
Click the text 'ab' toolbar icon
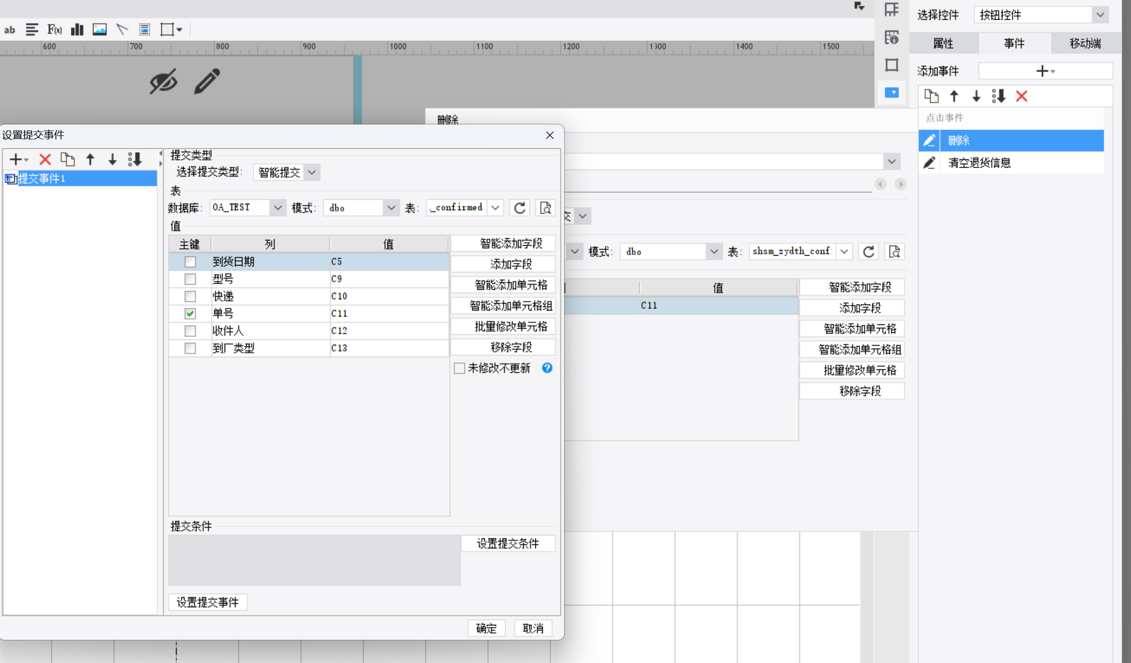coord(9,30)
